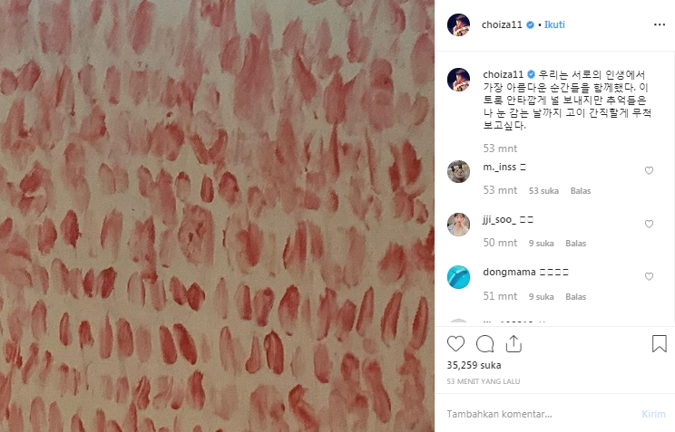Open the choiza11 profile picture in the header
Image resolution: width=675 pixels, height=432 pixels.
(x=458, y=24)
